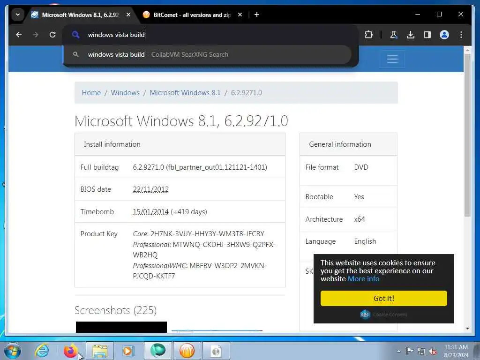Close the BitComet tab
Screen dimensions: 480x360
point(240,15)
